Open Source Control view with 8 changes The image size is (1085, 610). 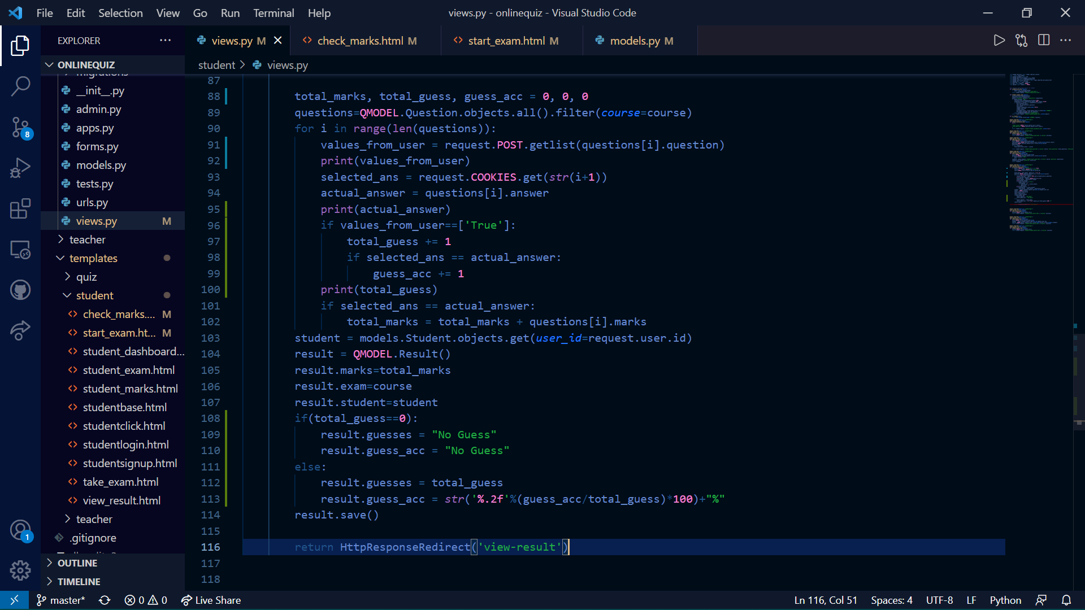[20, 127]
